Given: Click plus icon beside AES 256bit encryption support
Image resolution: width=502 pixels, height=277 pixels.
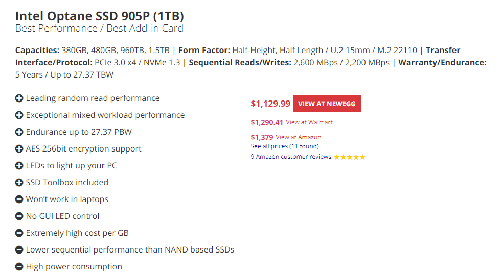Looking at the screenshot, I should point(19,149).
